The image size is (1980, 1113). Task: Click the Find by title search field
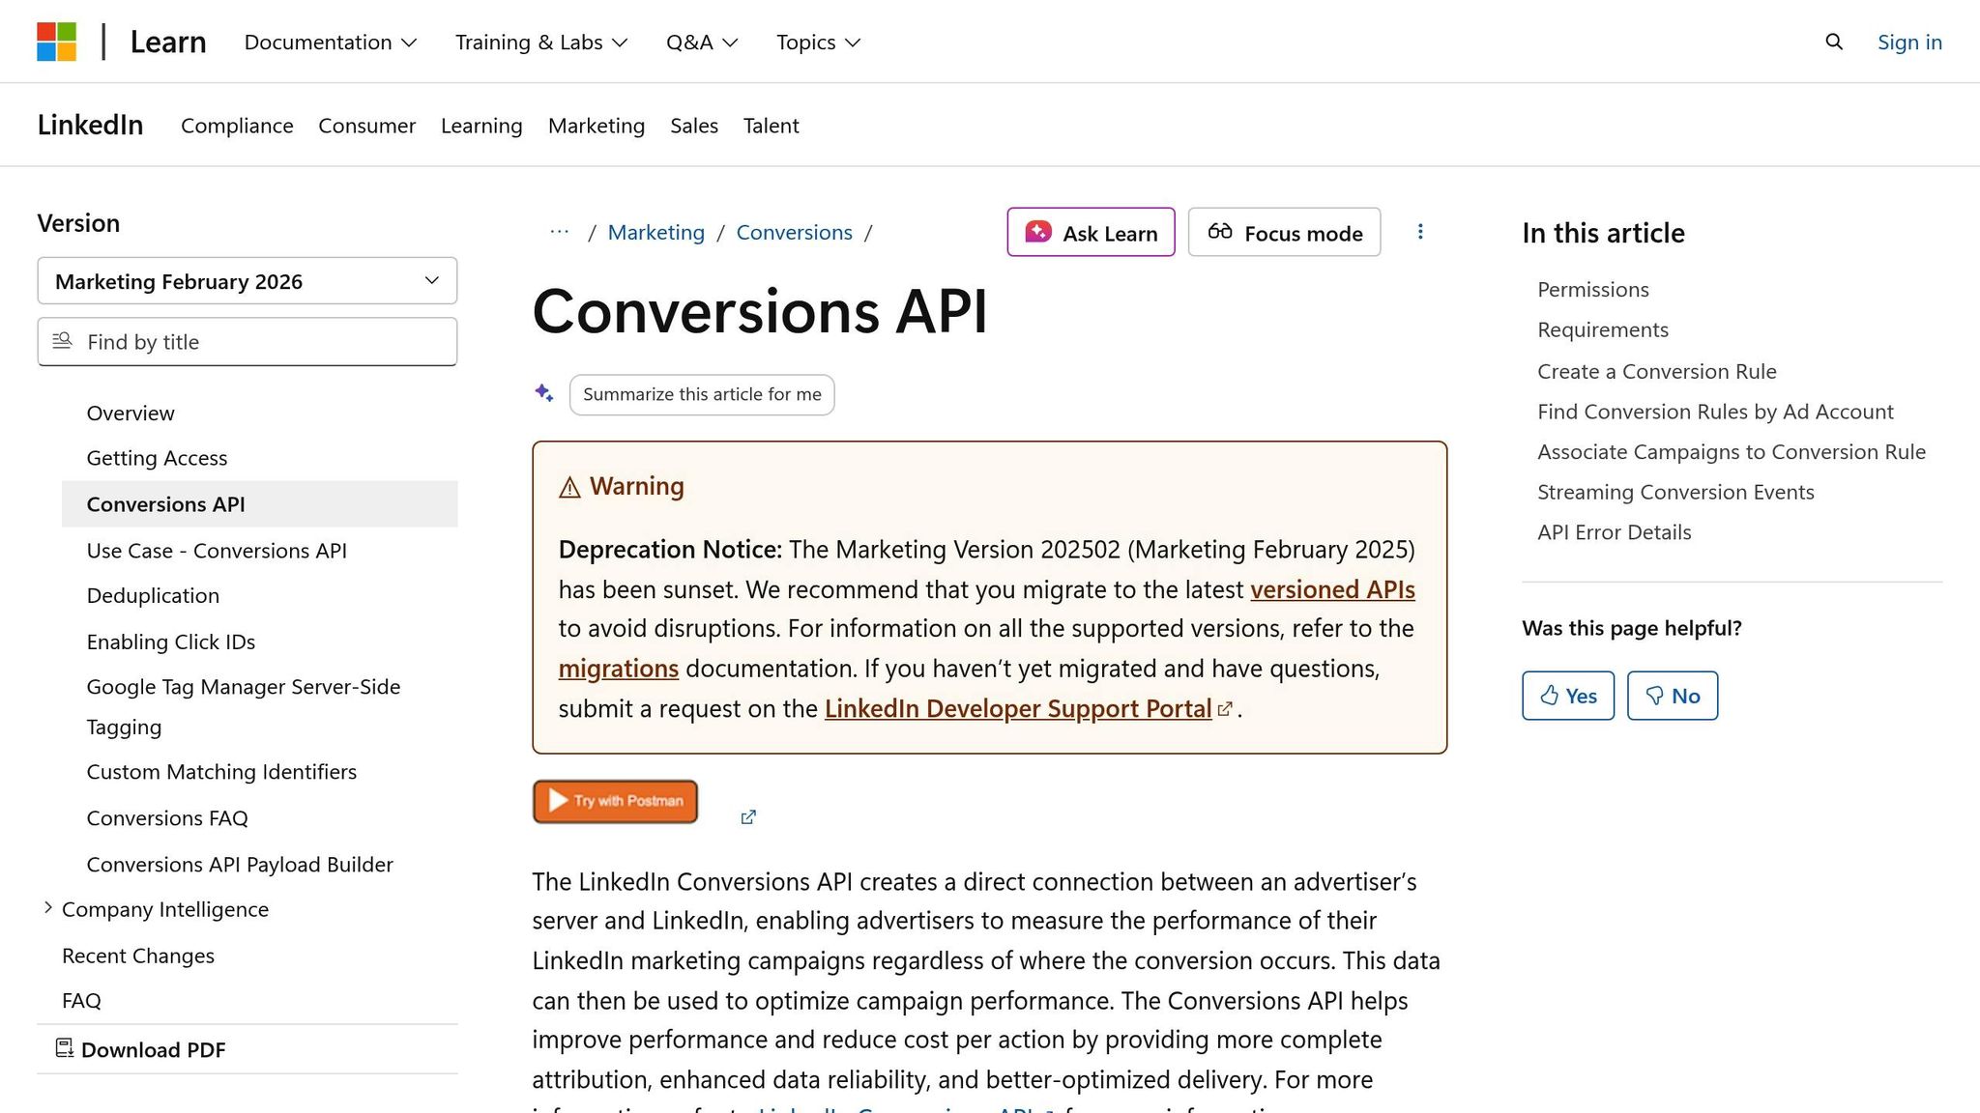point(247,341)
